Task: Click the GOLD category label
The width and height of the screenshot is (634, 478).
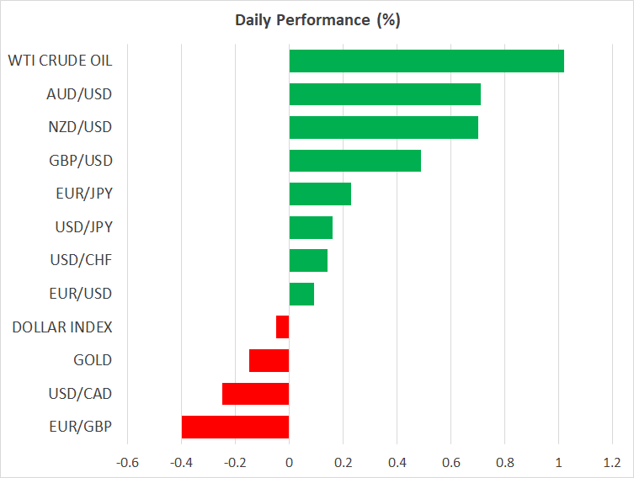Action: (93, 360)
